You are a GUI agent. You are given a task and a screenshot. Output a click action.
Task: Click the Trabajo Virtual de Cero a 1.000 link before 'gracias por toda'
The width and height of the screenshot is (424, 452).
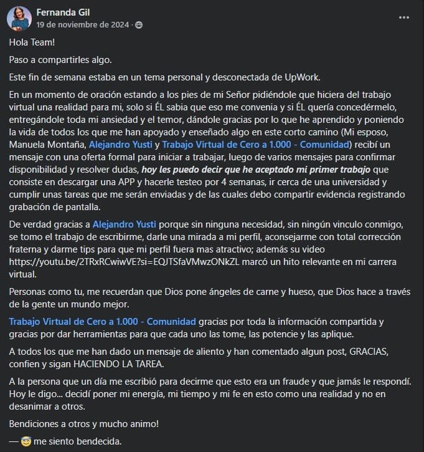click(102, 321)
